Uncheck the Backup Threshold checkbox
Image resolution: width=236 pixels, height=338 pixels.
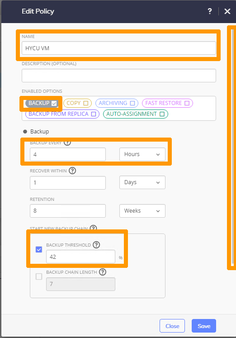39,250
